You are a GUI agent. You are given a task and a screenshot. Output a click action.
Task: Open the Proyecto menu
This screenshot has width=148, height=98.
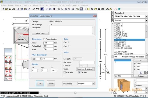pyautogui.click(x=54, y=5)
